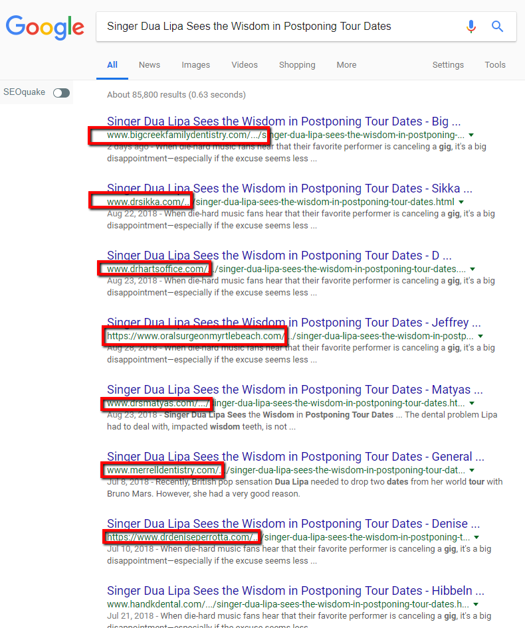Open the result title ending in 'Jeffrey ...'
525x628 pixels.
coord(294,323)
